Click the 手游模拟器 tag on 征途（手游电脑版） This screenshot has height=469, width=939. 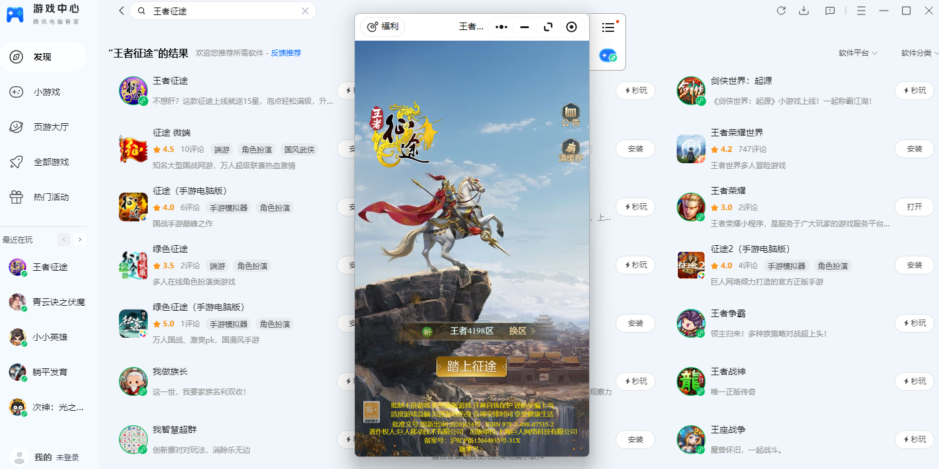pos(228,208)
